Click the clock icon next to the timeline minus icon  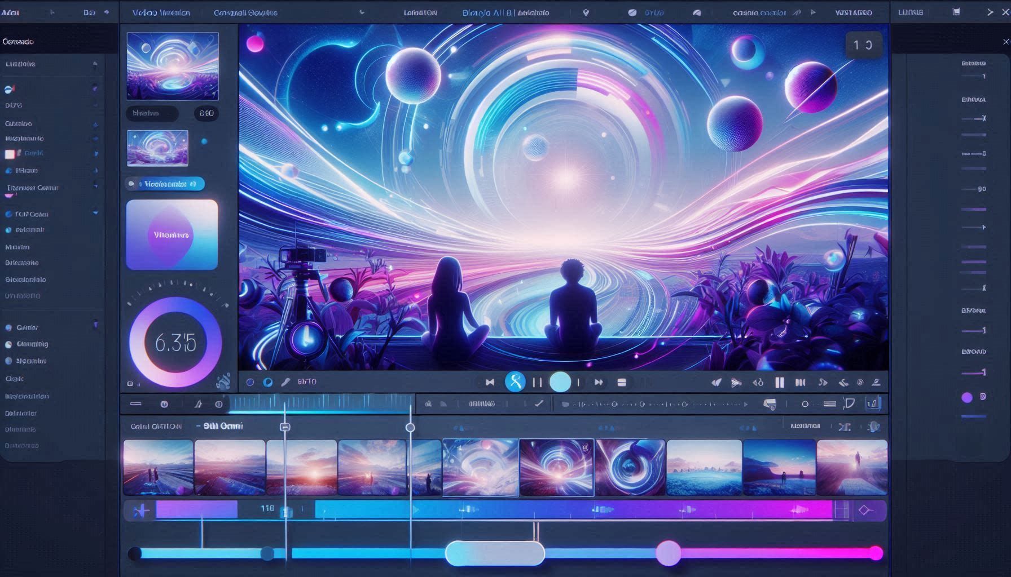pyautogui.click(x=164, y=404)
